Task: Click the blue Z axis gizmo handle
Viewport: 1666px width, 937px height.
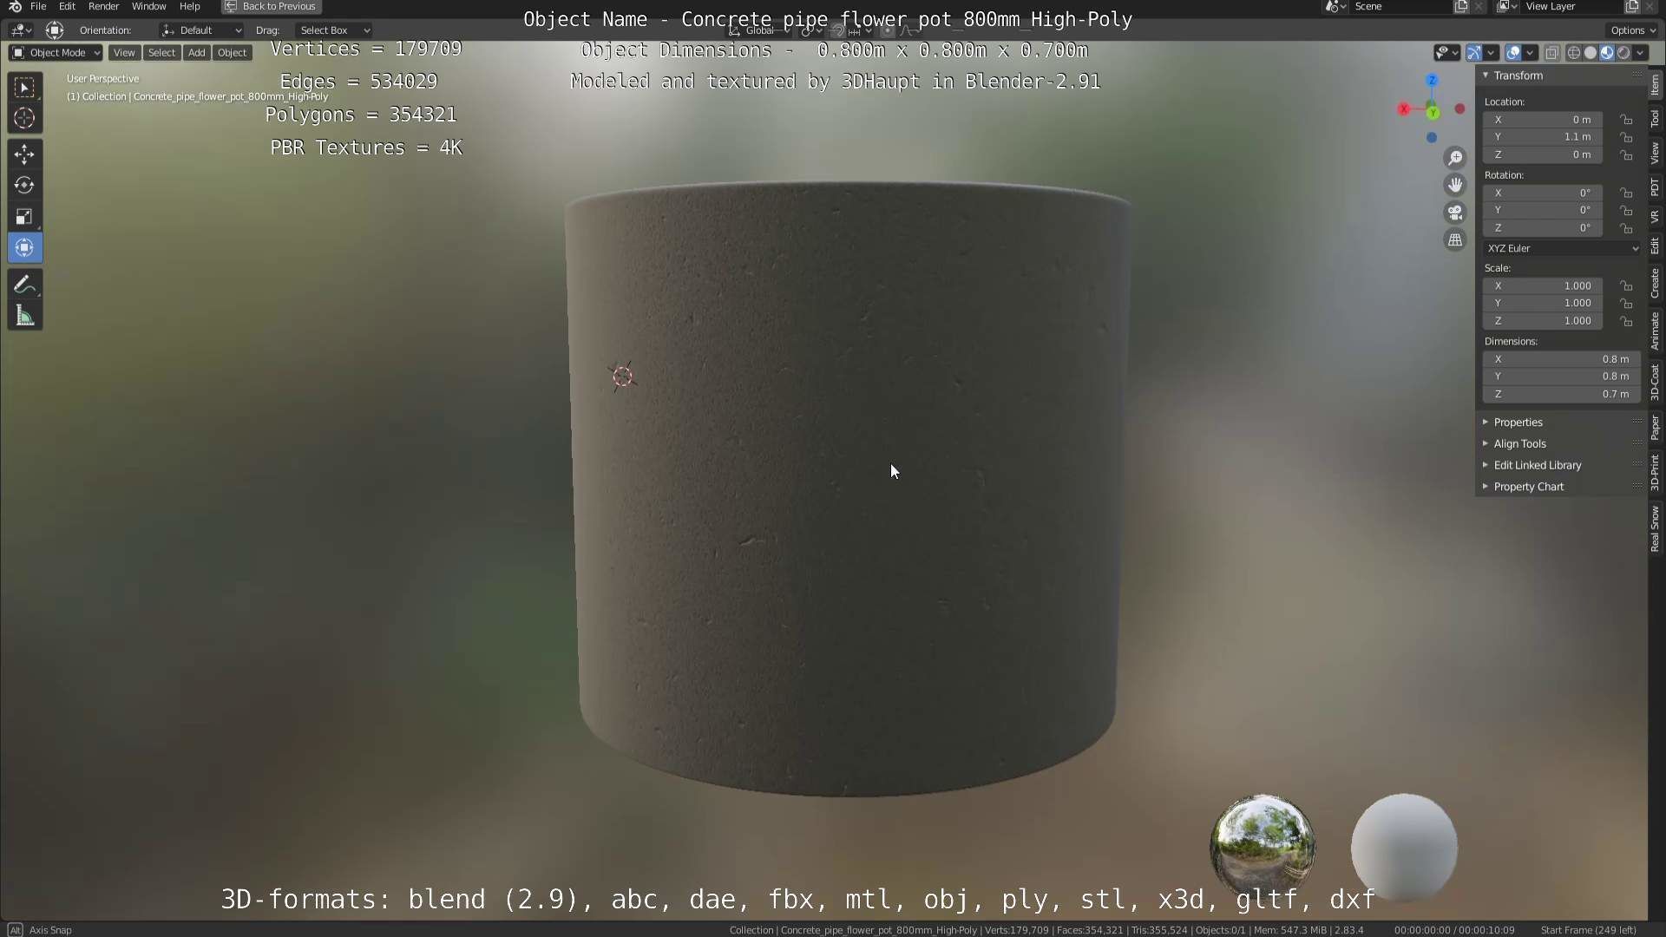Action: point(1432,80)
